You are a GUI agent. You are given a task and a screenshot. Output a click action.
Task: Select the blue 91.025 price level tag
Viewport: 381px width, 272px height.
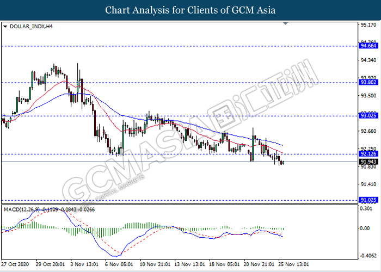pyautogui.click(x=368, y=201)
